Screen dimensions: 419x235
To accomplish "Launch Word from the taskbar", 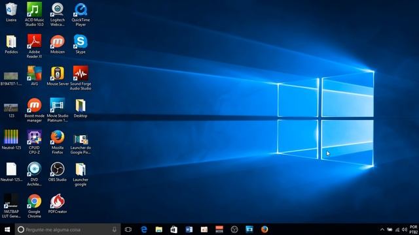I will [189, 229].
